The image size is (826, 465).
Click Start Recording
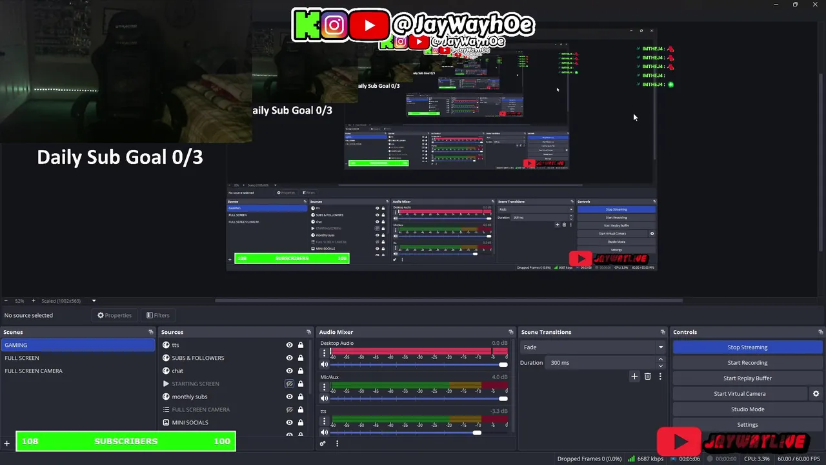click(747, 363)
